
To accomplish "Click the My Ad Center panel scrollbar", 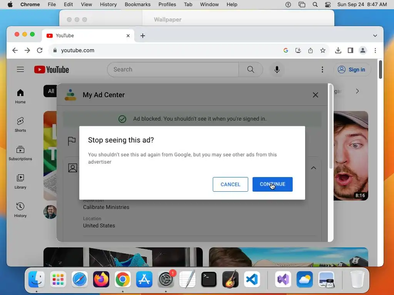I will pyautogui.click(x=331, y=127).
